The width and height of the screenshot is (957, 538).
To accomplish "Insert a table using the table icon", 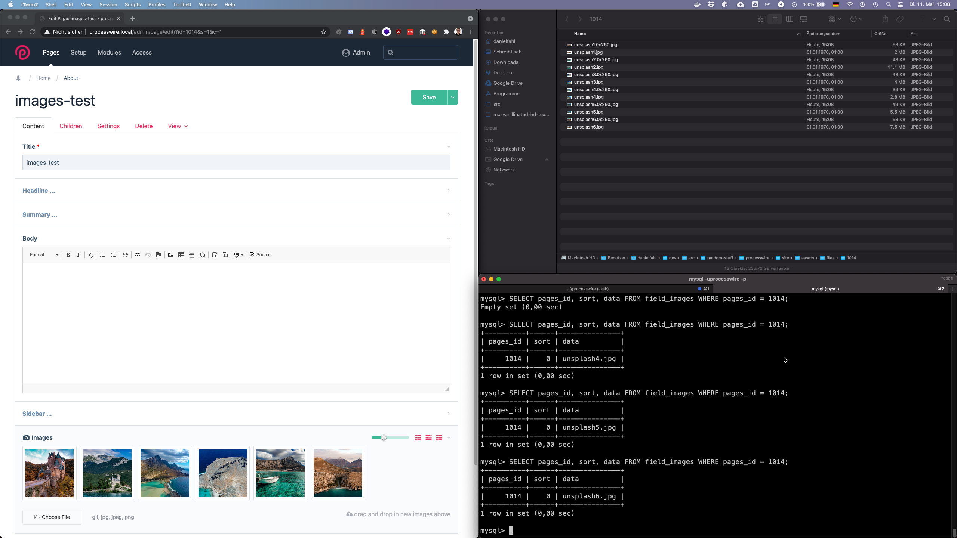I will (181, 255).
